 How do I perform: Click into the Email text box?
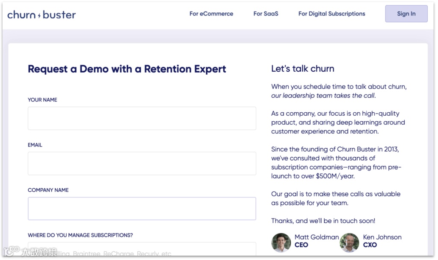pos(142,164)
